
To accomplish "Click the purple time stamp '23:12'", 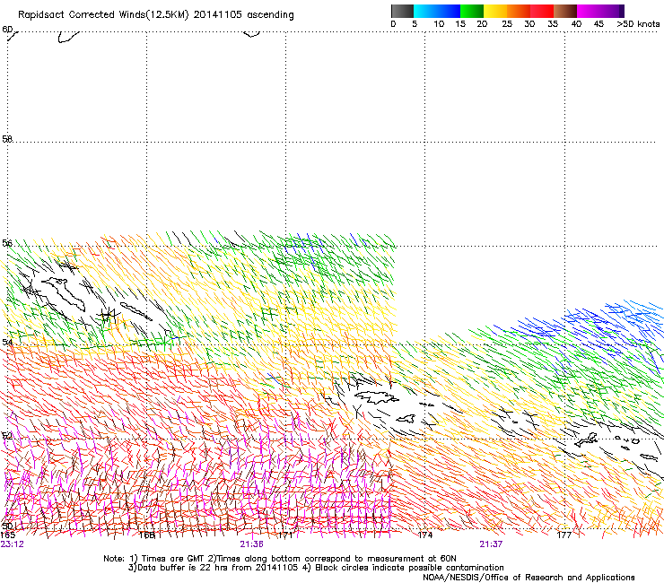I will (x=13, y=544).
